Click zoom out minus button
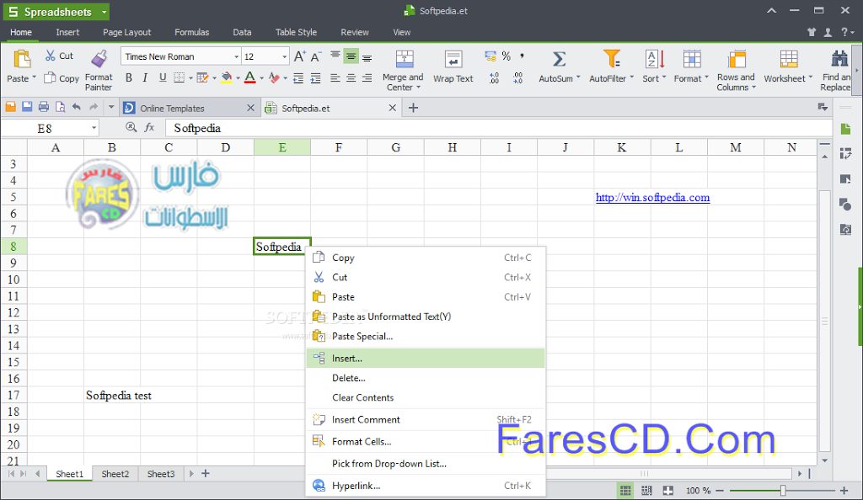The height and width of the screenshot is (500, 863). pyautogui.click(x=720, y=490)
